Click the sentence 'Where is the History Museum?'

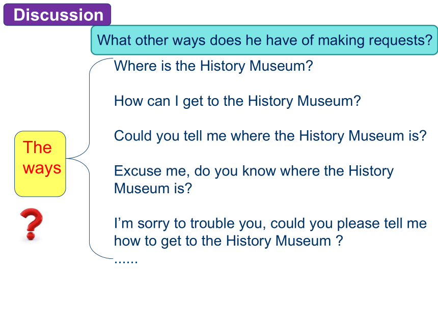click(213, 66)
